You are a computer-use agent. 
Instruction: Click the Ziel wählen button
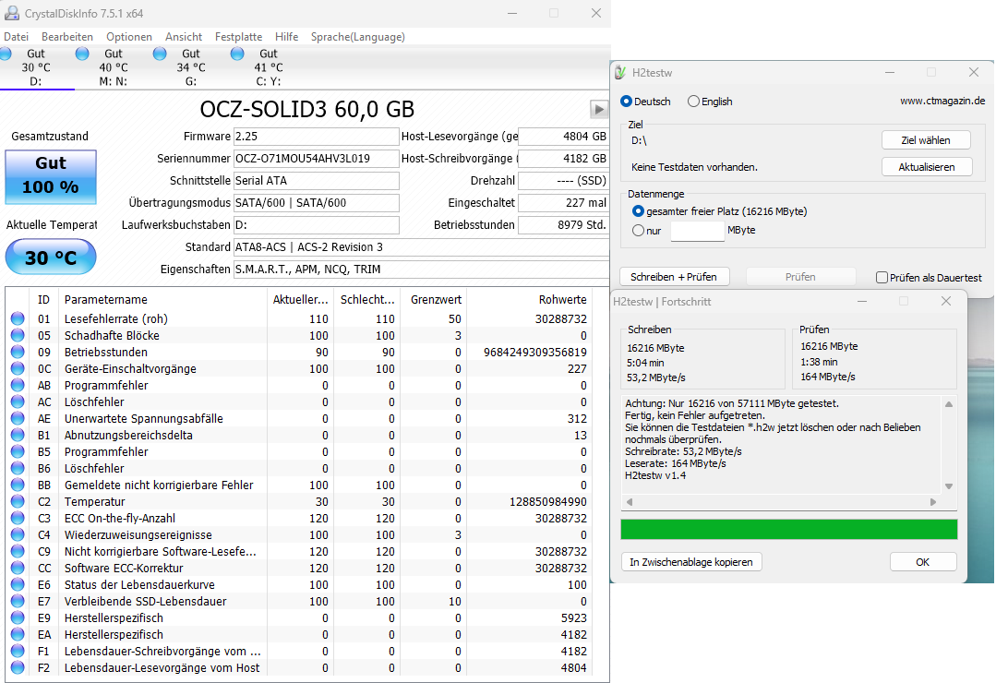pos(926,139)
